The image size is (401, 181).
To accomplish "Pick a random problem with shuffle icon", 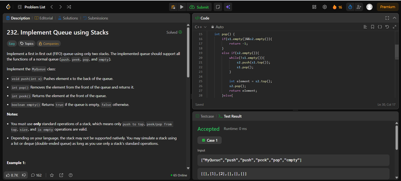I will pyautogui.click(x=69, y=7).
